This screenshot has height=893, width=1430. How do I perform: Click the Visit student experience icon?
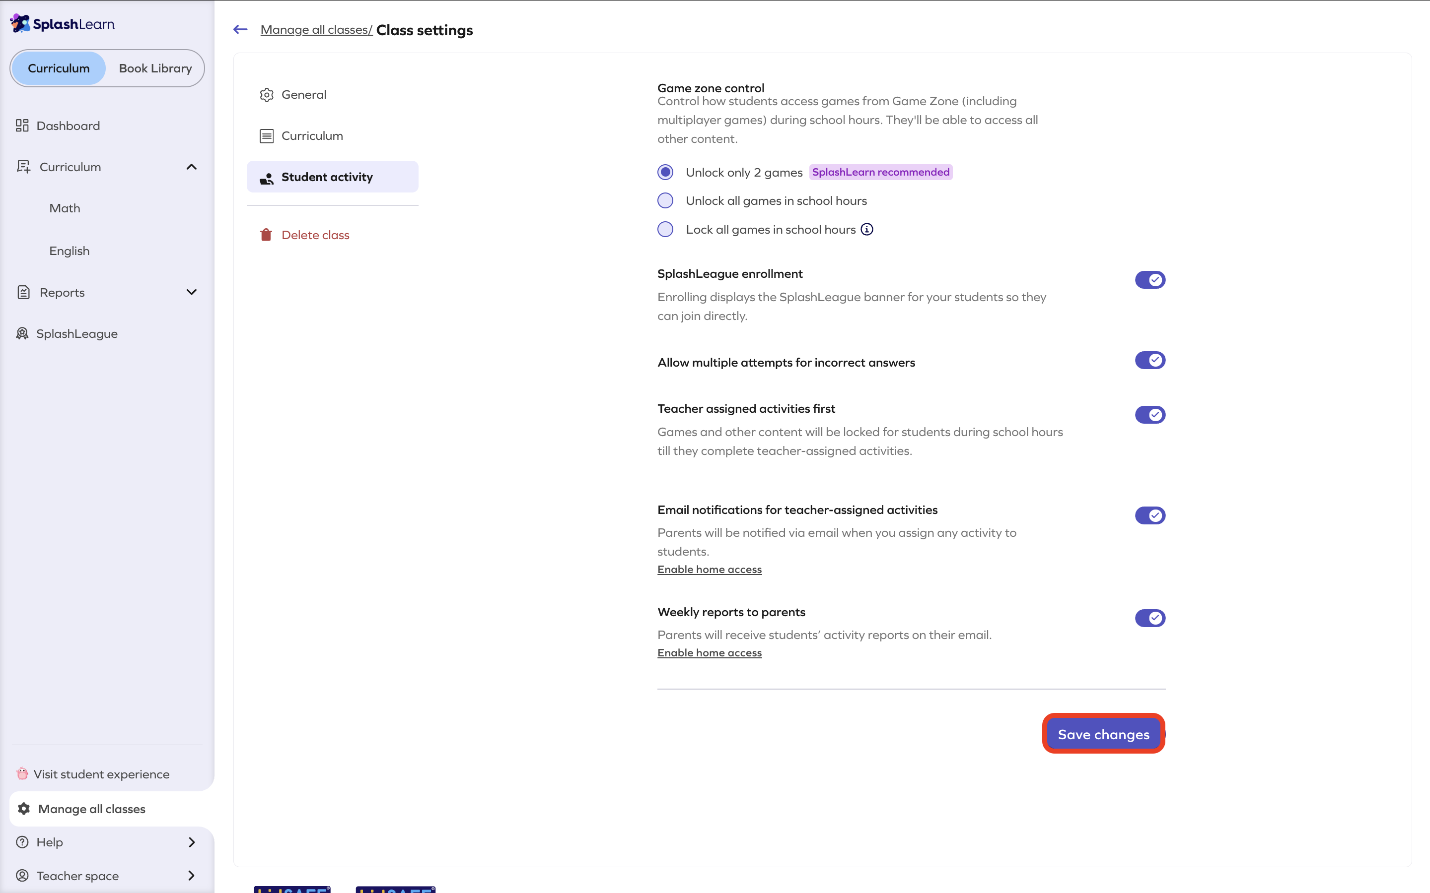[x=22, y=774]
